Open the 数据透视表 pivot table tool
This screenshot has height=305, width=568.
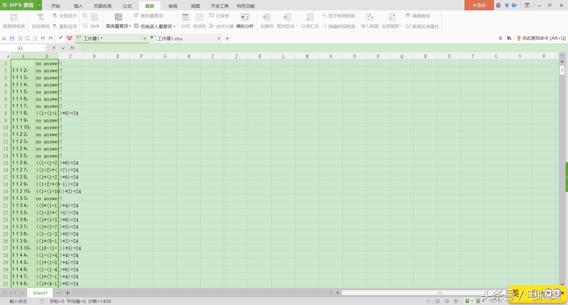point(14,21)
